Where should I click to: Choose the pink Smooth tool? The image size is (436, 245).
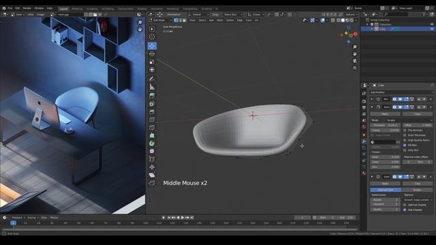pos(152,151)
